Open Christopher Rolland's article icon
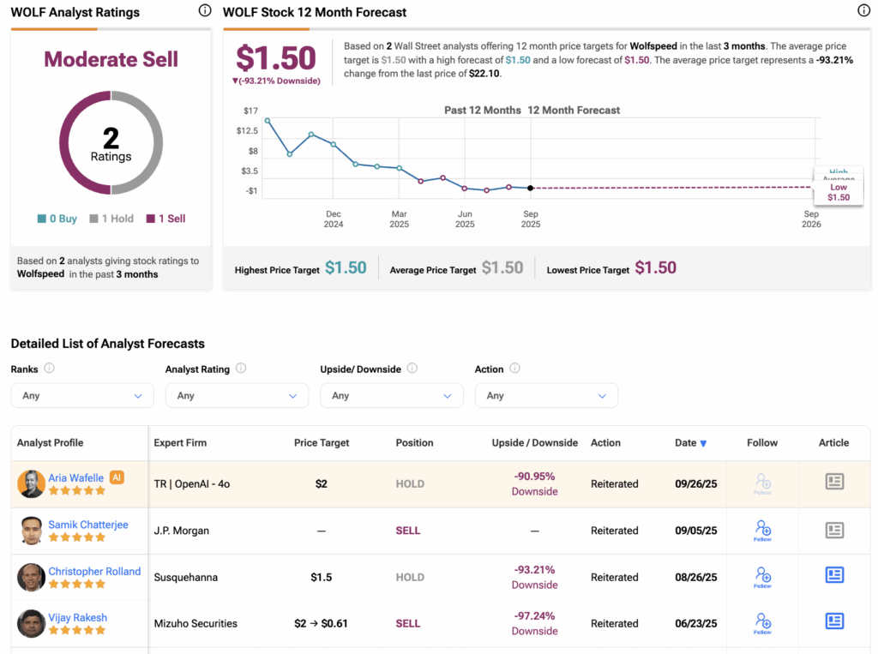 pyautogui.click(x=834, y=575)
